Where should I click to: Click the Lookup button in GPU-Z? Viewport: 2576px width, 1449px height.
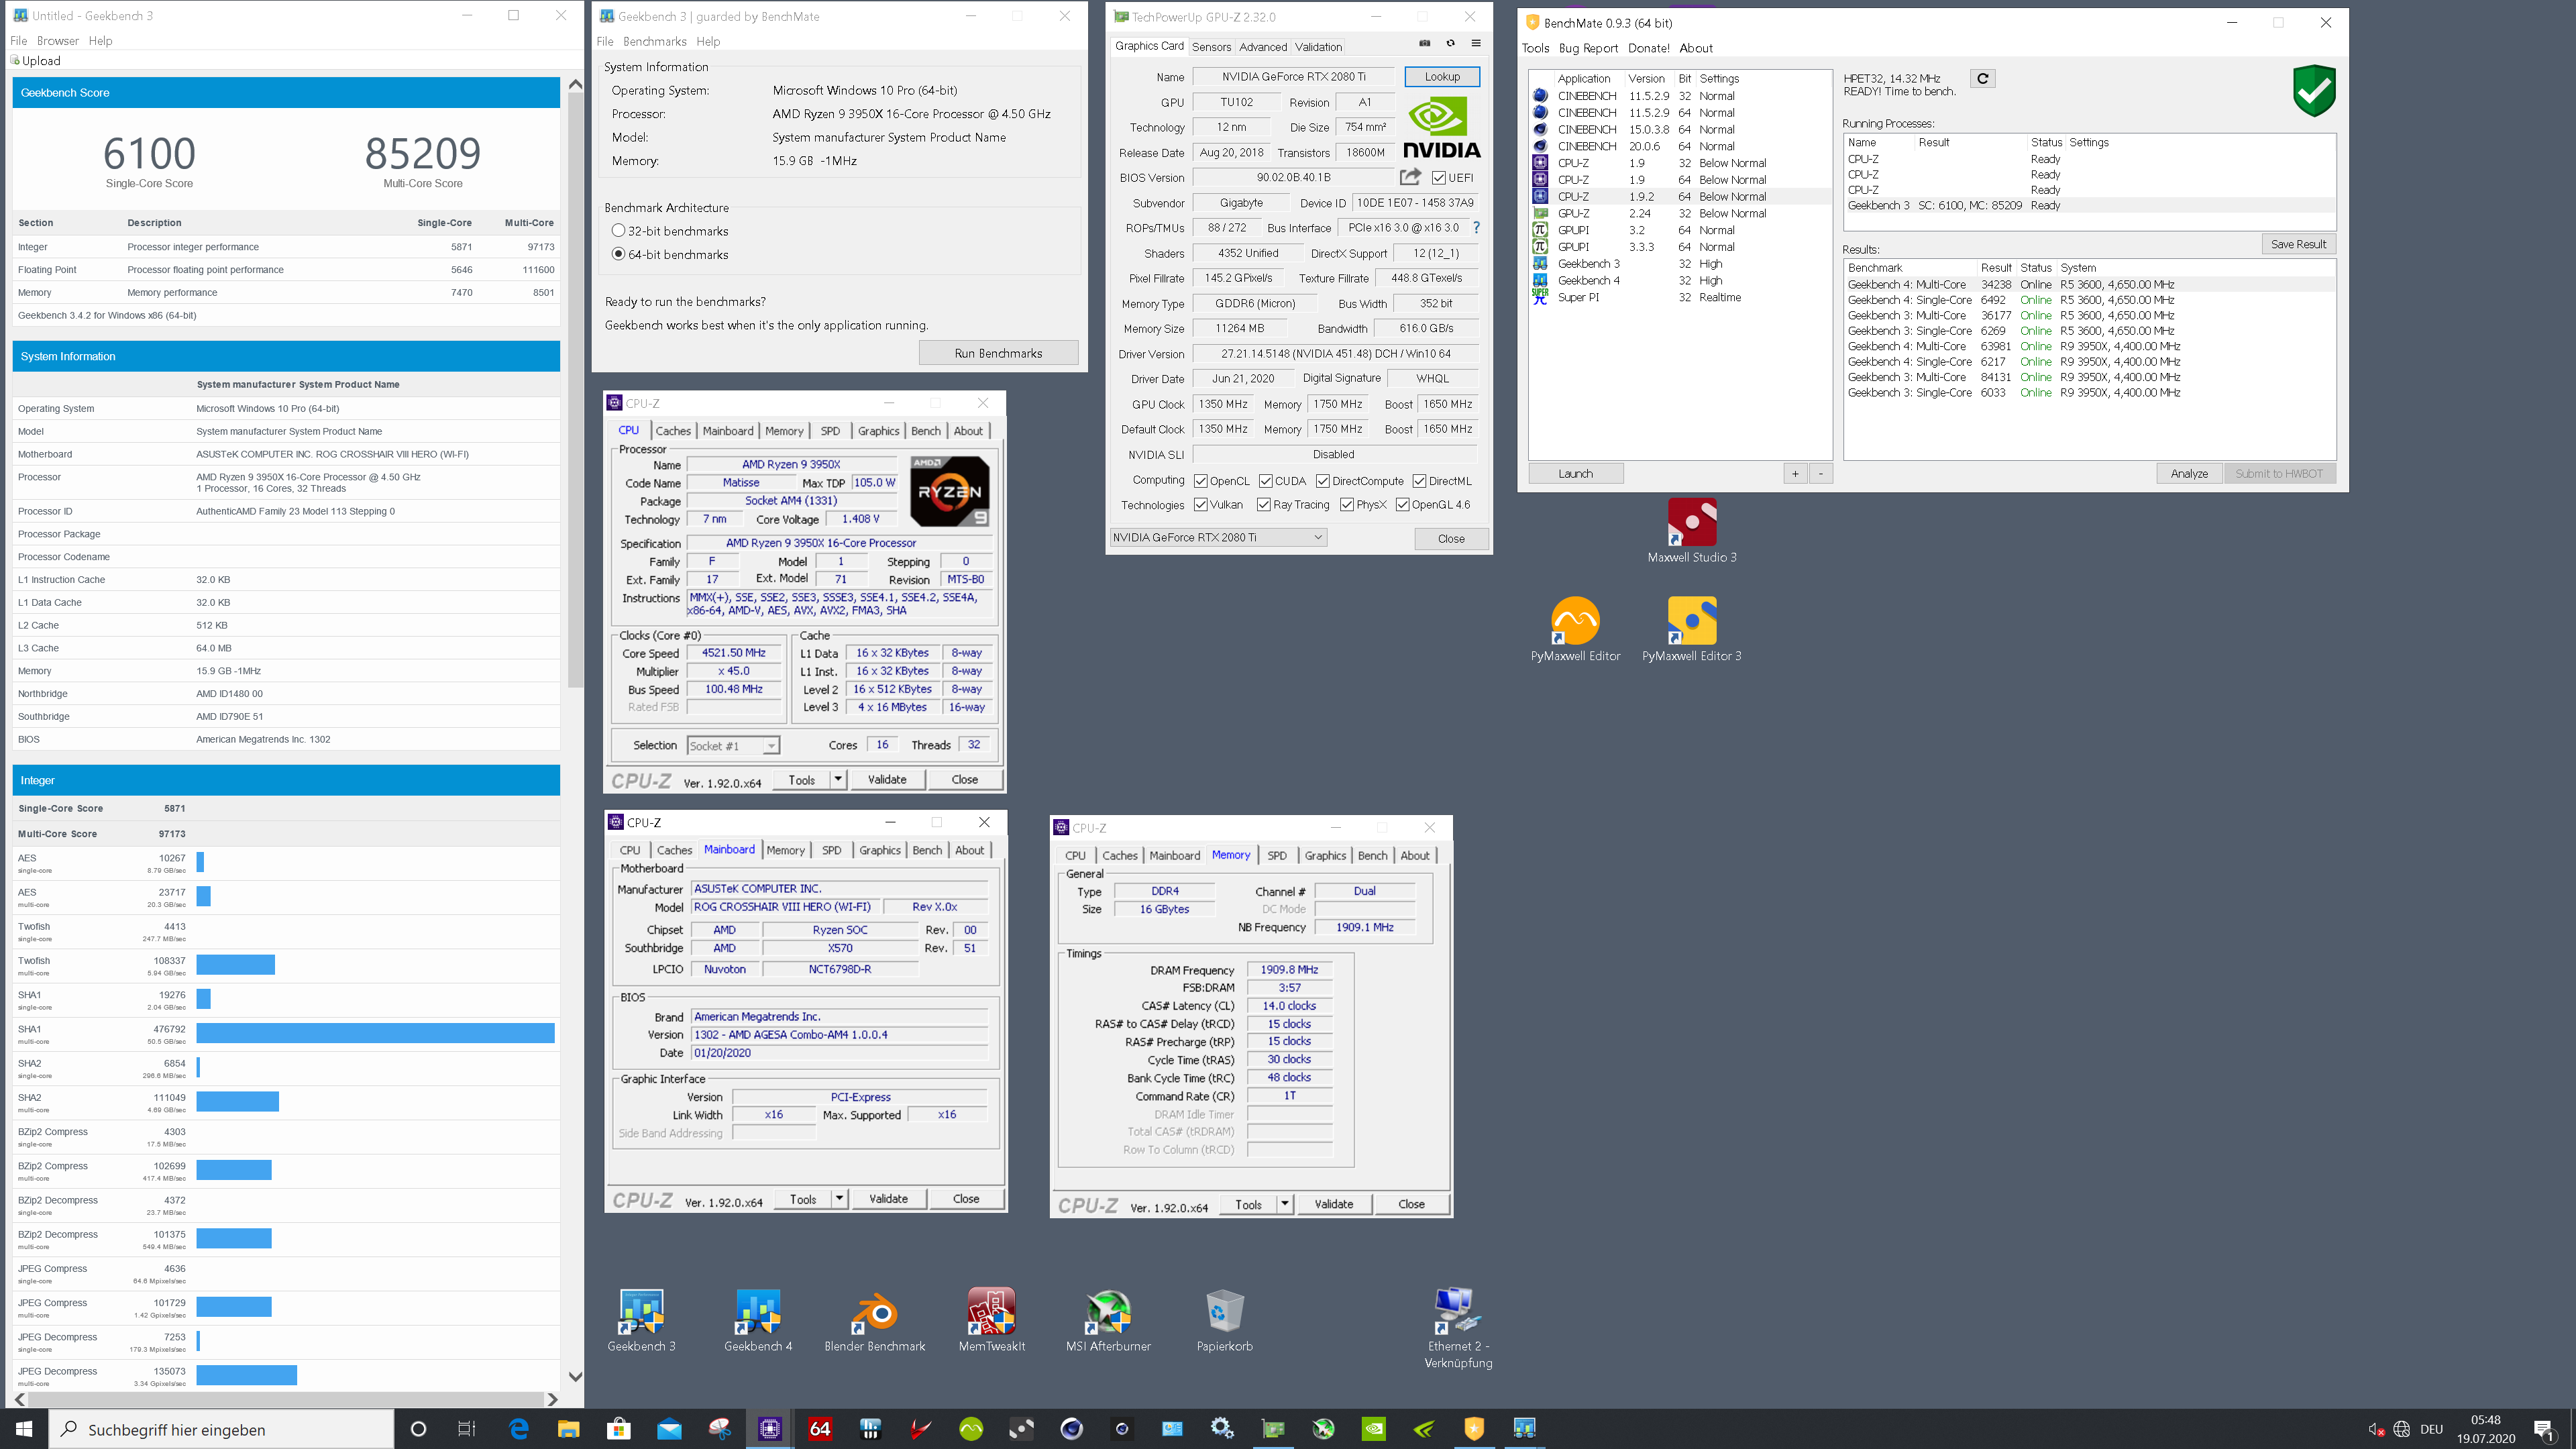(1442, 77)
